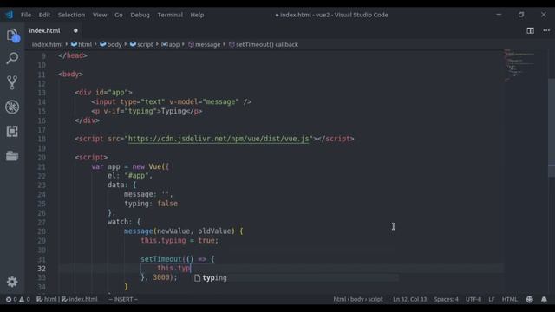Open the feedback smiley in status bar
The height and width of the screenshot is (312, 555).
point(530,299)
